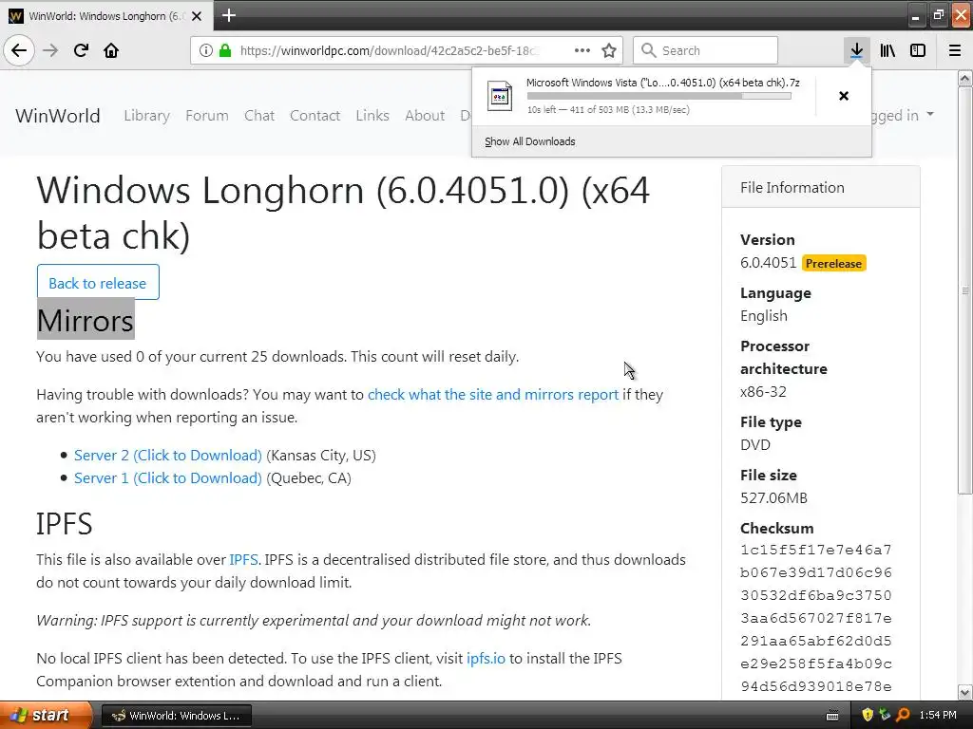This screenshot has height=729, width=973.
Task: Click the browser forward arrow
Action: point(50,50)
